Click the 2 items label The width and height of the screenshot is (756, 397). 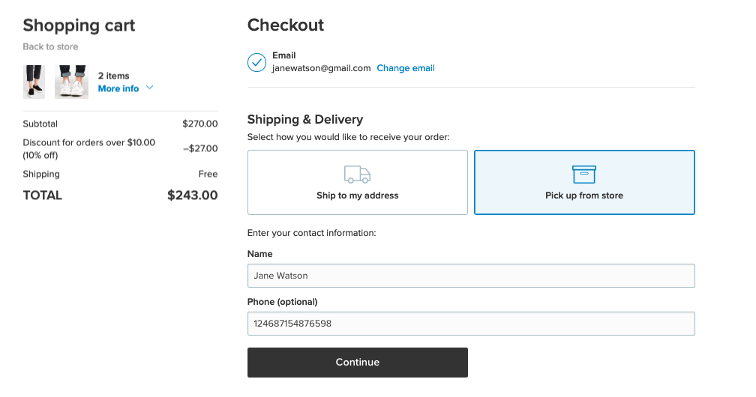point(114,76)
